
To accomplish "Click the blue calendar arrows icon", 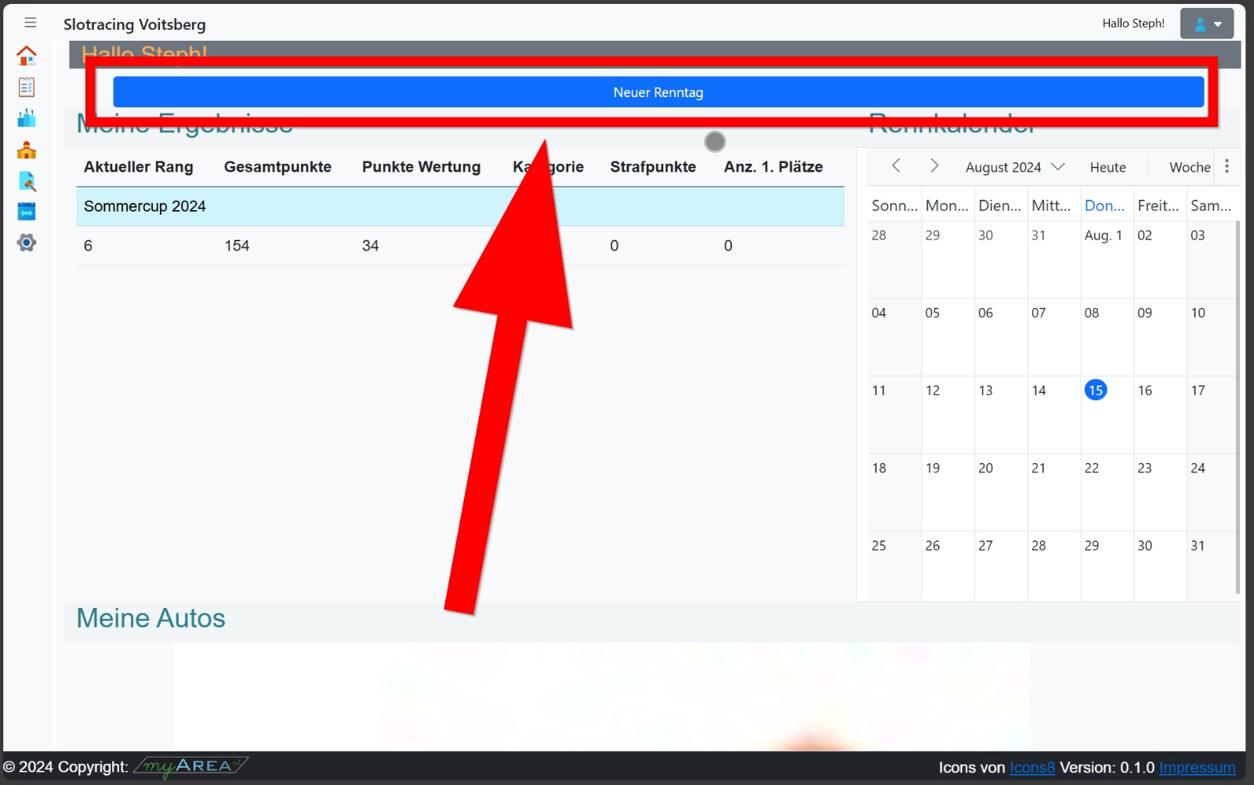I will [x=27, y=212].
